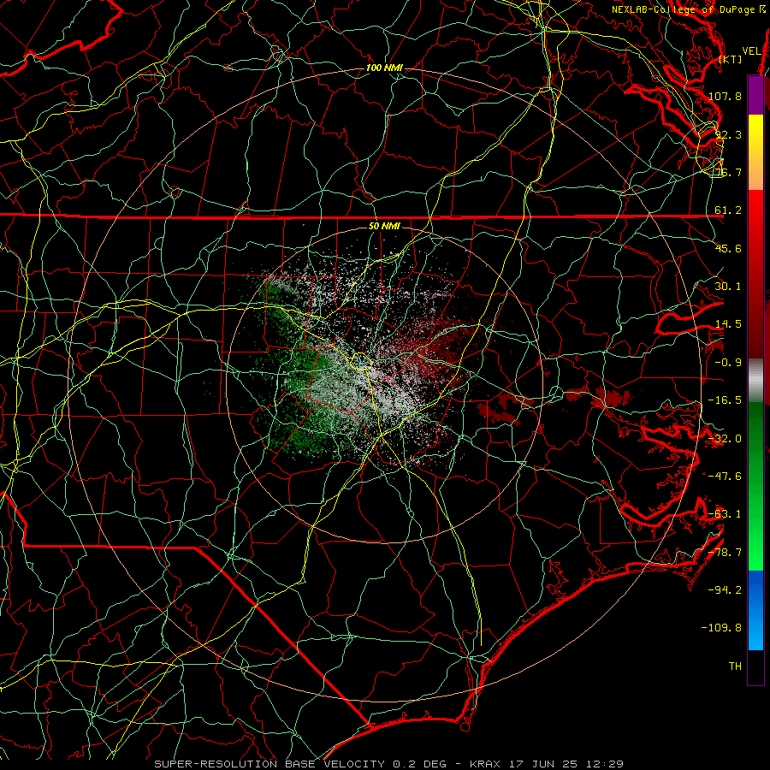Select the gray near-zero segment of the color bar
The width and height of the screenshot is (770, 770).
755,381
